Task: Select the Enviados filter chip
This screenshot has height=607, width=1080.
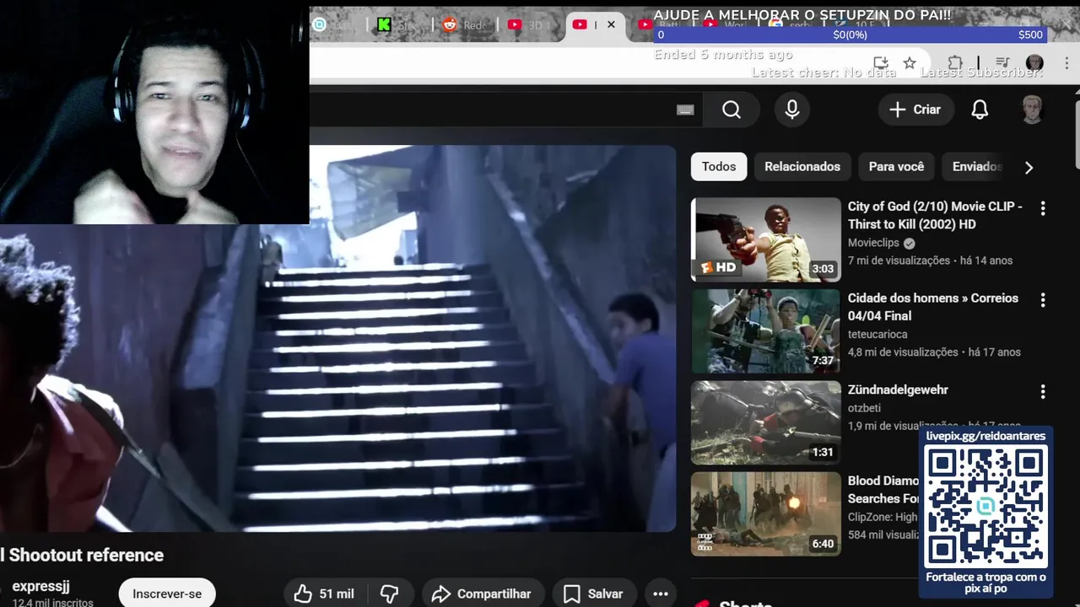Action: (x=976, y=166)
